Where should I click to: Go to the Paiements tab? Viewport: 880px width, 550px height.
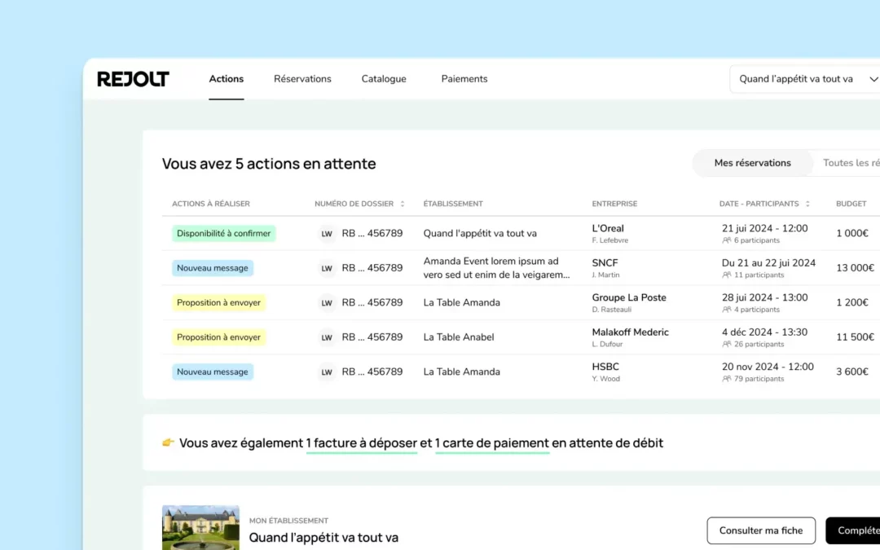click(464, 79)
